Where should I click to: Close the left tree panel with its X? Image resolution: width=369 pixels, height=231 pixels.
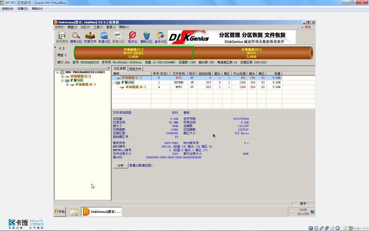pos(109,68)
